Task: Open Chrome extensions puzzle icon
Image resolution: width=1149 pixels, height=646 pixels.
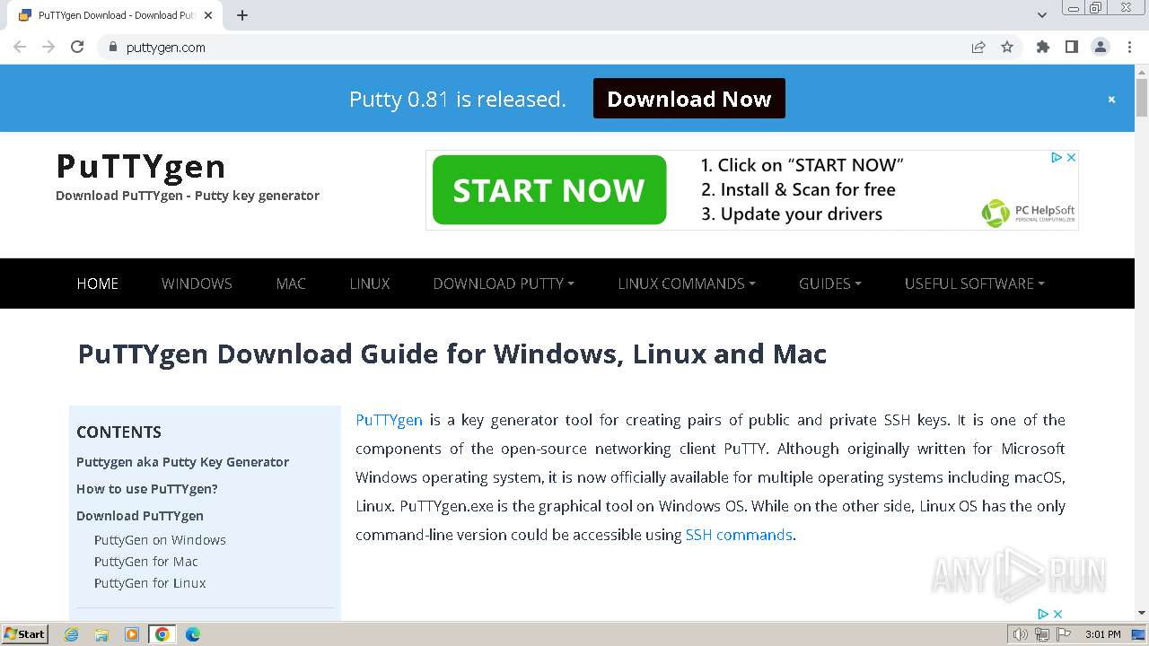Action: click(1042, 47)
